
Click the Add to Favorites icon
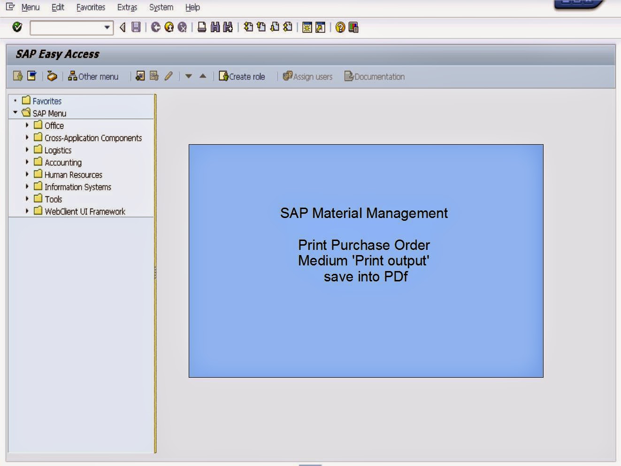tap(31, 76)
